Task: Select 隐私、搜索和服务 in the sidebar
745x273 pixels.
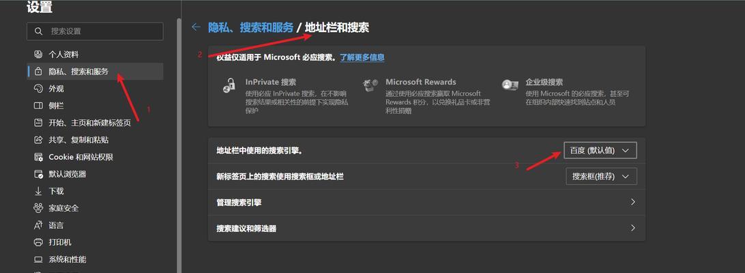Action: pyautogui.click(x=96, y=72)
